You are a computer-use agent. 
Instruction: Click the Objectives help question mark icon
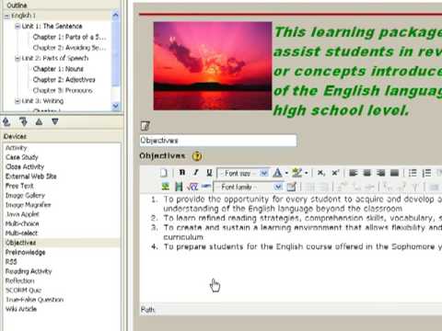tap(197, 156)
